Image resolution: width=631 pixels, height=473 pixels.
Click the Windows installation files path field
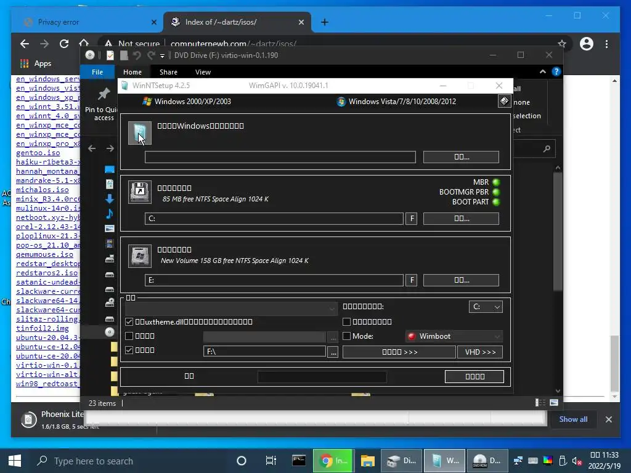coord(280,157)
